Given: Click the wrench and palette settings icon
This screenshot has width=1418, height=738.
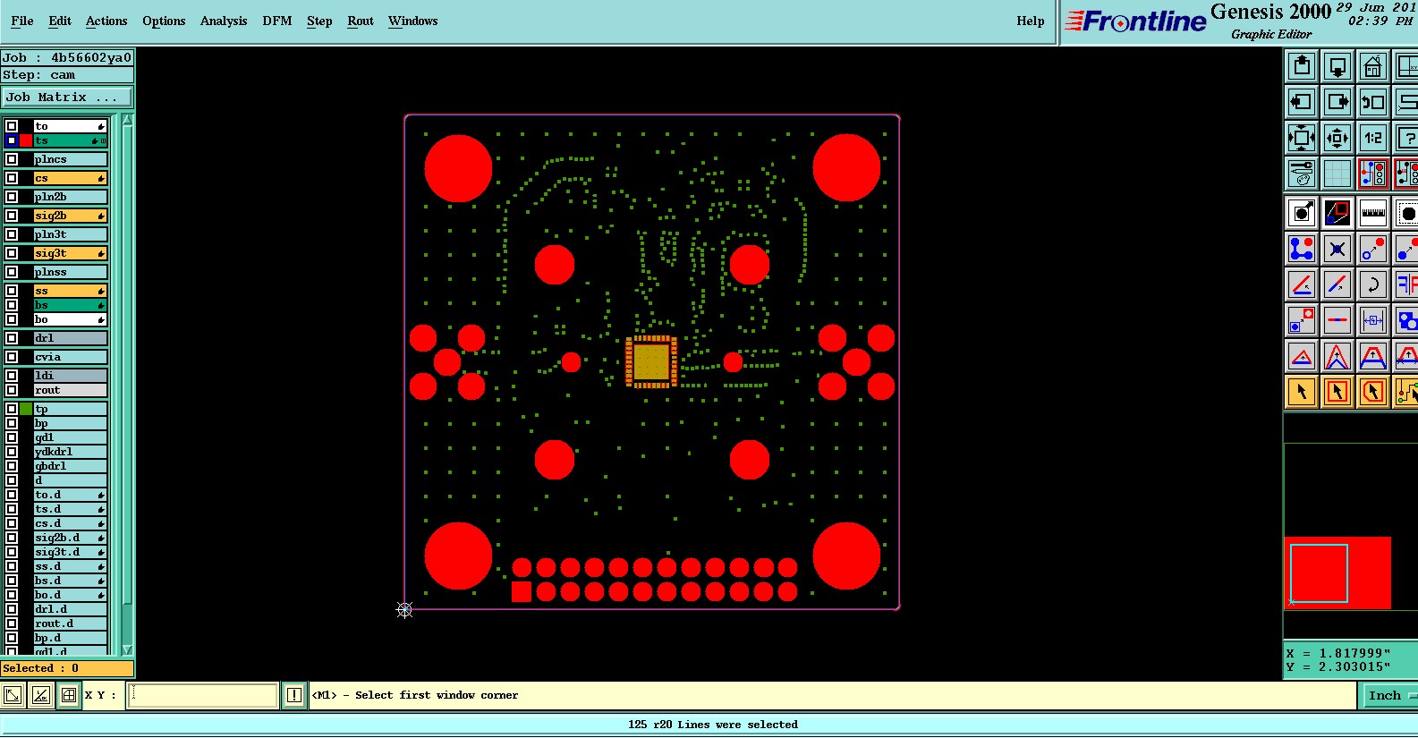Looking at the screenshot, I should 1302,174.
